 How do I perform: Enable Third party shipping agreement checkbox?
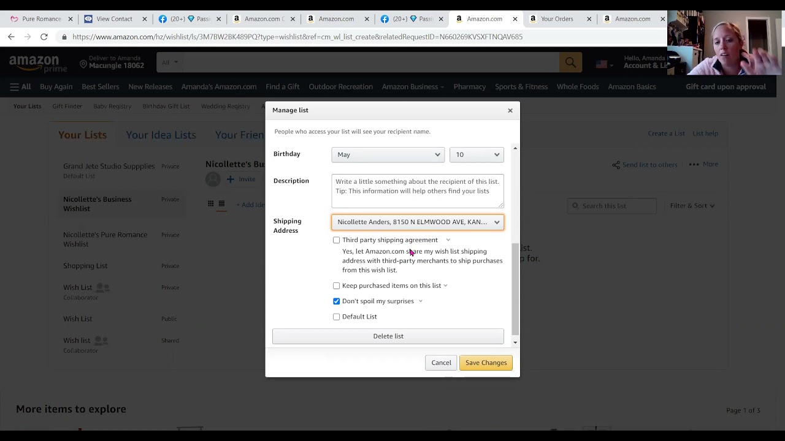click(336, 240)
